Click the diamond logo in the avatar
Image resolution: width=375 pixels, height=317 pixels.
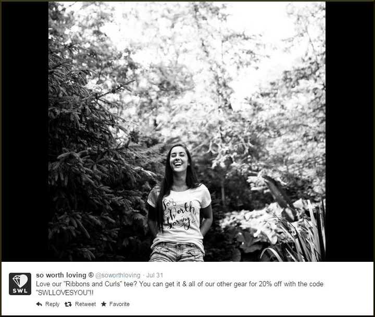point(20,281)
